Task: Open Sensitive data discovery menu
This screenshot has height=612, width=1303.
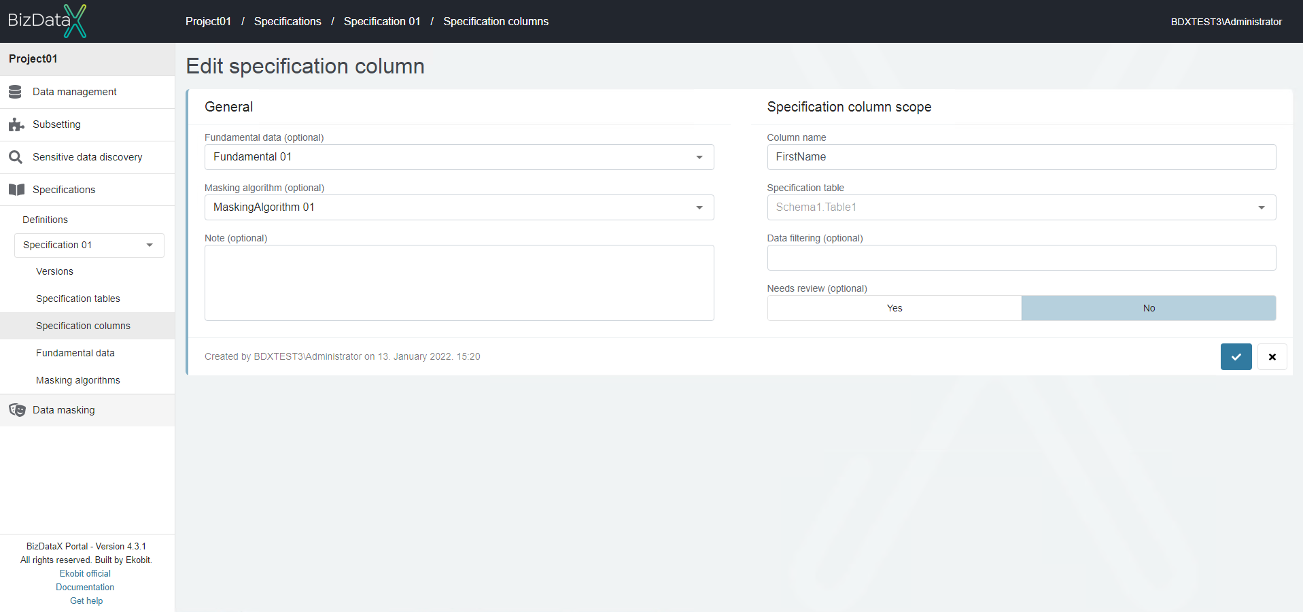Action: [x=87, y=157]
